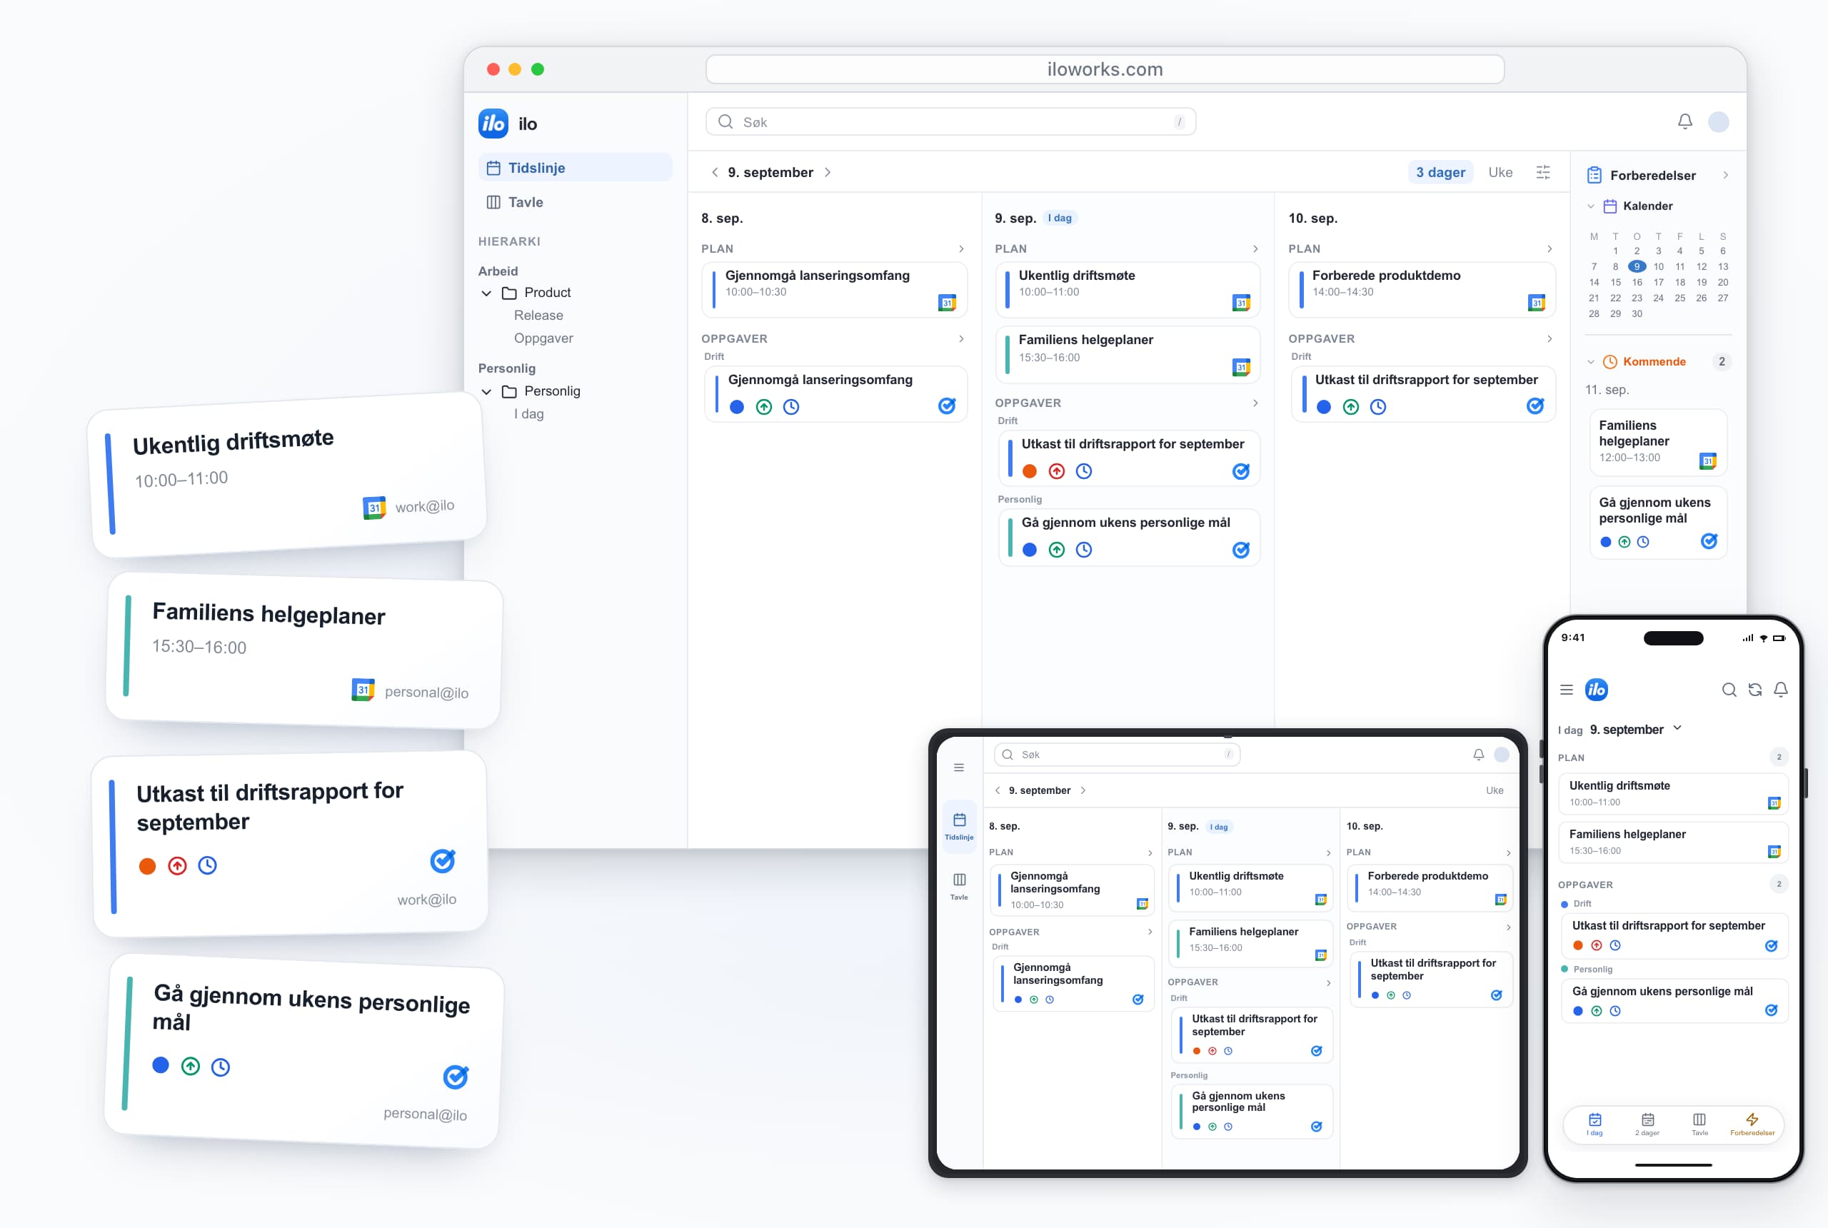Screen dimensions: 1828x1228
Task: Complete Kommende Gå gjennom ukens personlige mål task
Action: point(1709,541)
